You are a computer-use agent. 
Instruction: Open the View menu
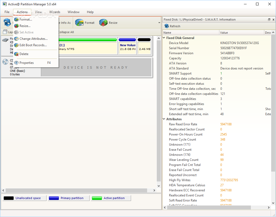click(38, 12)
